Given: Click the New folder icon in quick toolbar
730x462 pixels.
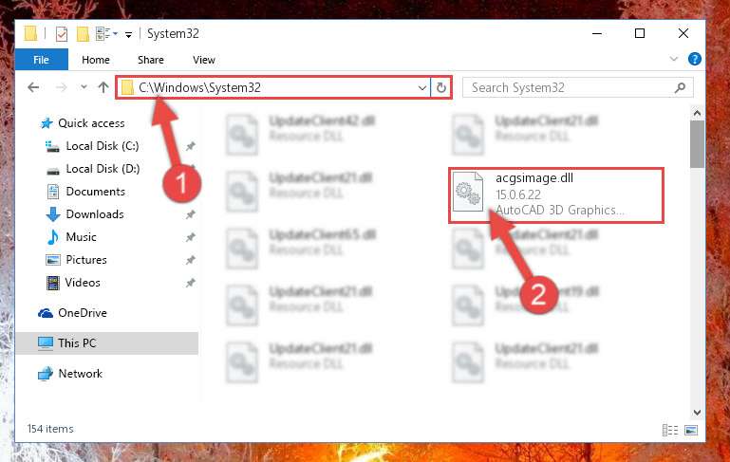Looking at the screenshot, I should tap(83, 34).
